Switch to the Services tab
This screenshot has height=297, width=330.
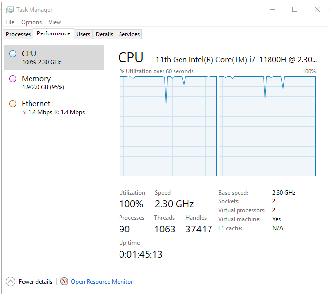pyautogui.click(x=129, y=34)
